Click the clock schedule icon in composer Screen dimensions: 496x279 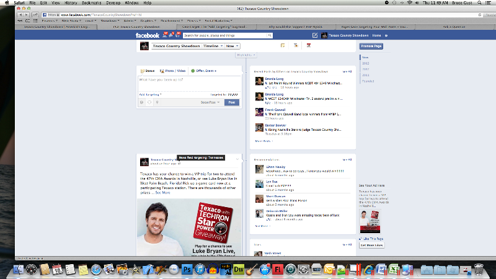point(149,102)
